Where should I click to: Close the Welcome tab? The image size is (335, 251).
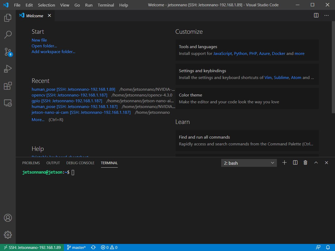click(49, 16)
